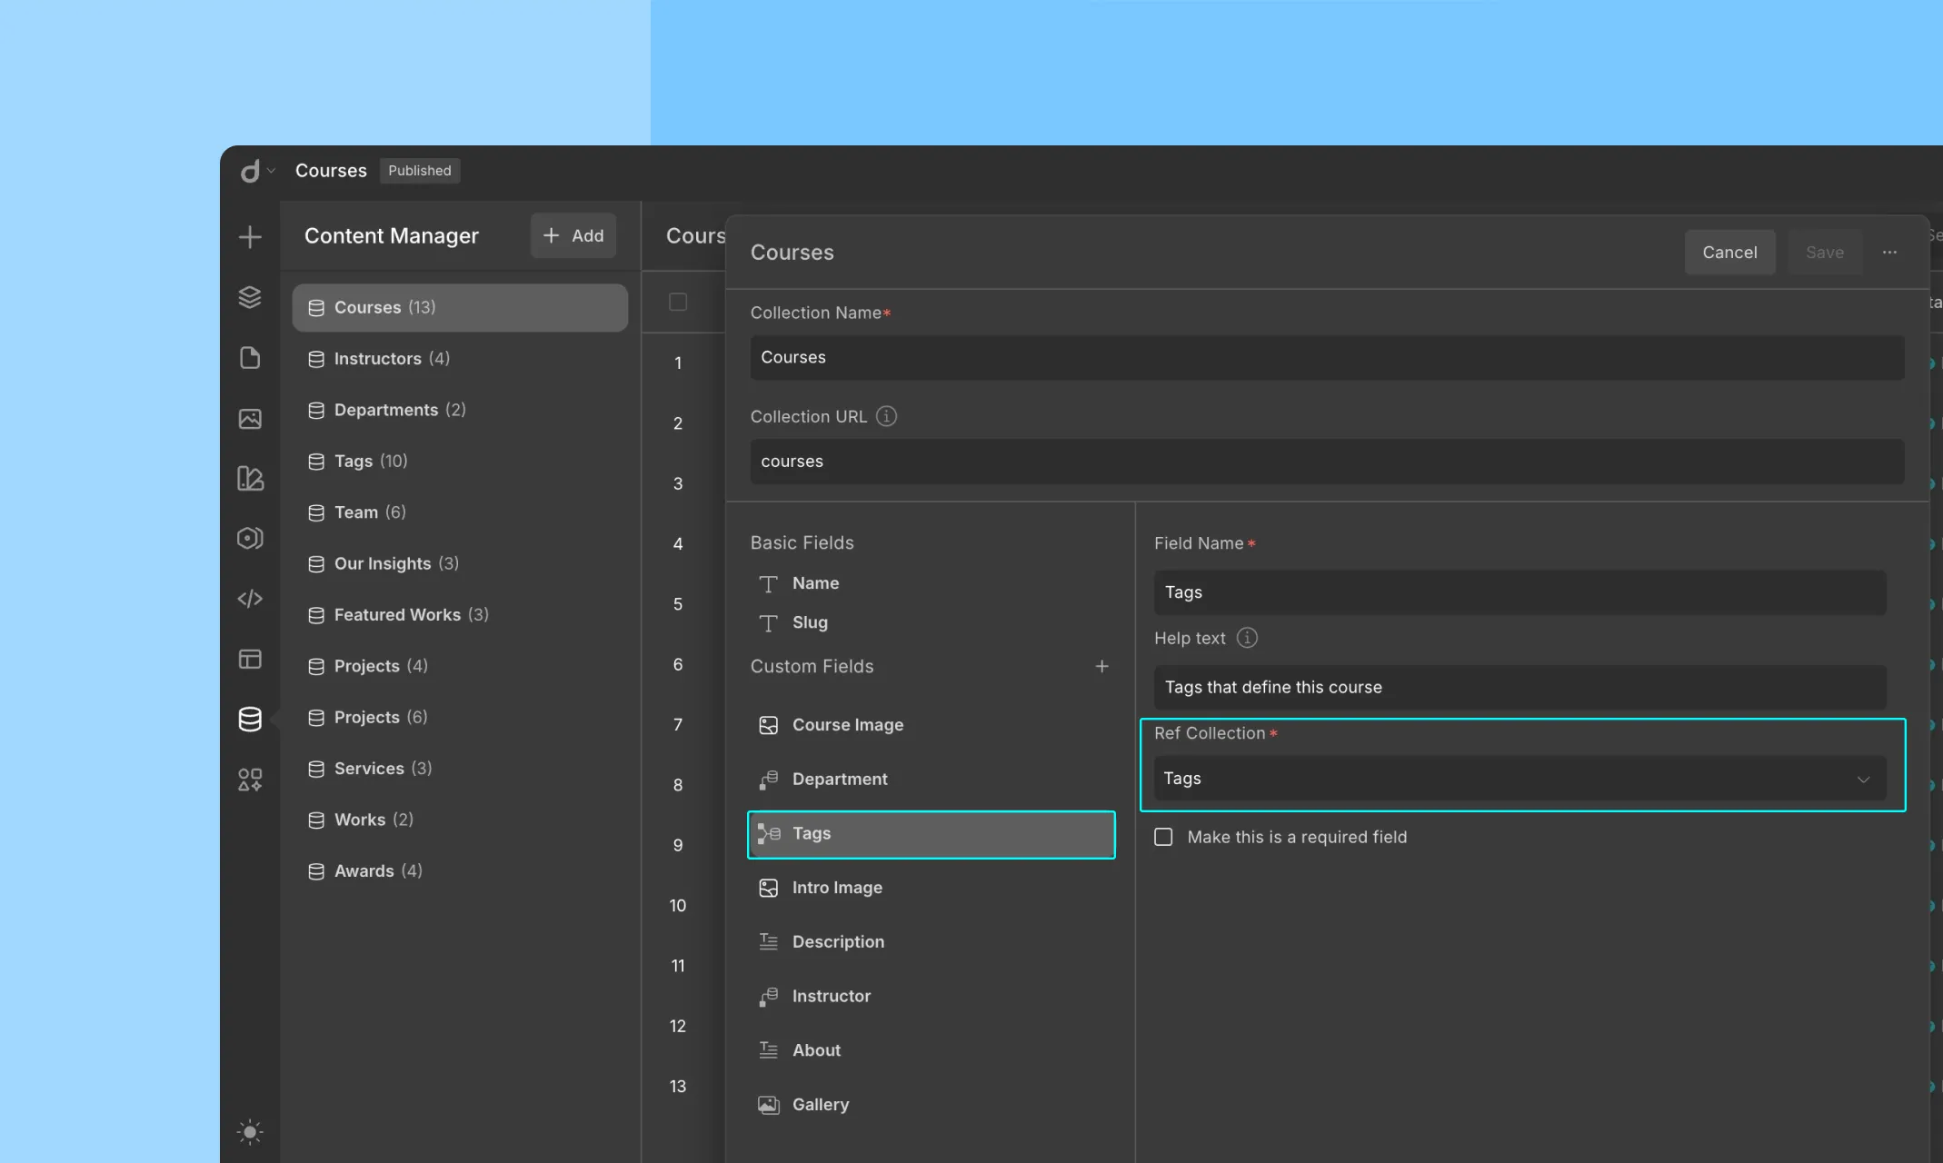Viewport: 1943px width, 1163px height.
Task: Toggle light mode sun icon
Action: [x=250, y=1132]
